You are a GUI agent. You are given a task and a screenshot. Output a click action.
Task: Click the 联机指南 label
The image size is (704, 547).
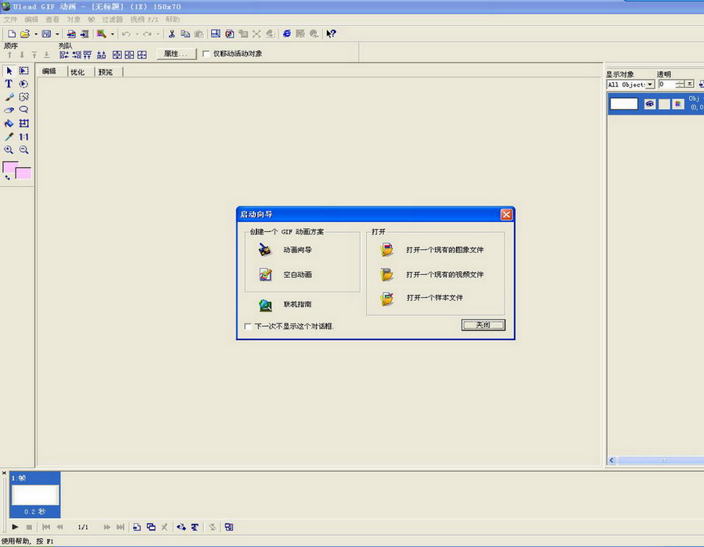[x=297, y=305]
